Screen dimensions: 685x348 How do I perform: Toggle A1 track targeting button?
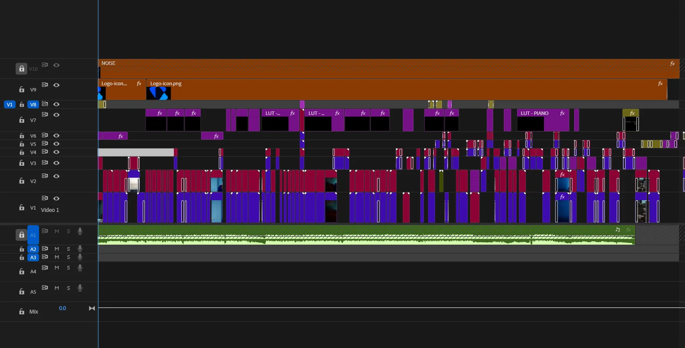[x=33, y=235]
